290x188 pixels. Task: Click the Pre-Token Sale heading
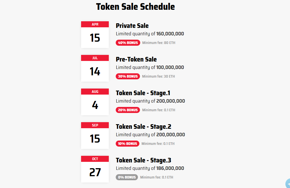[136, 60]
